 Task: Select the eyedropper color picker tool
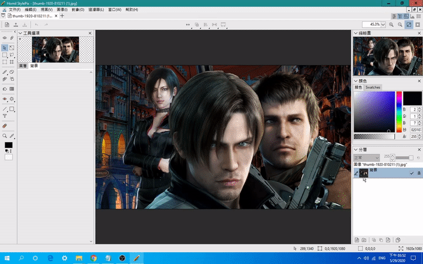12,136
